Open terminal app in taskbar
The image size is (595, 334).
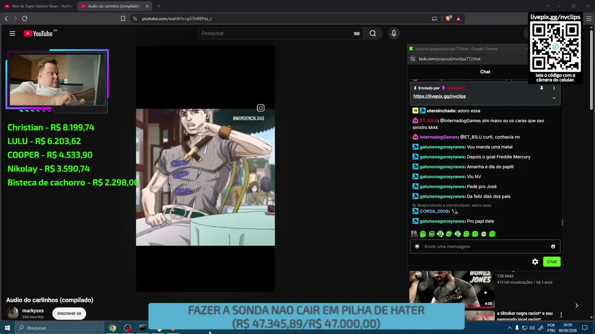(143, 328)
